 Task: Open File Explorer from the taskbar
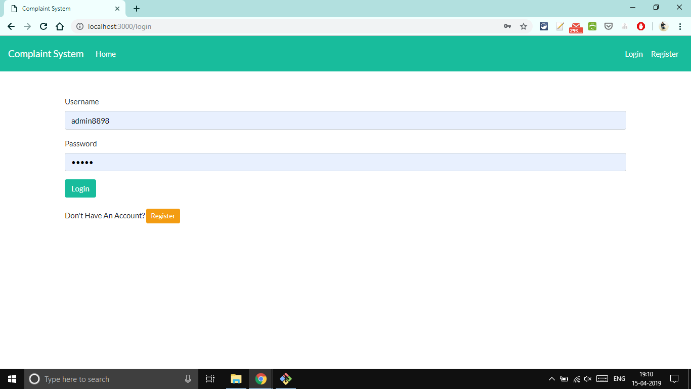[x=236, y=379]
